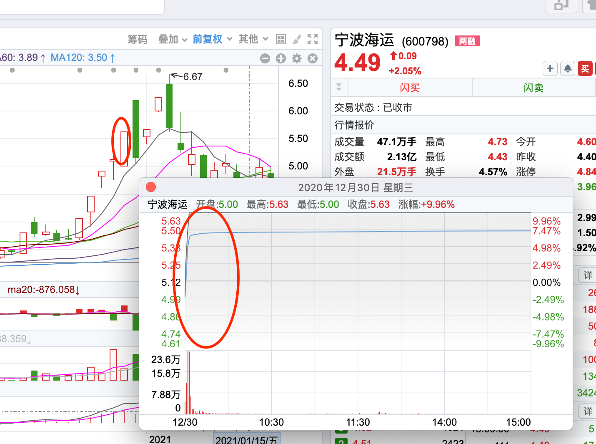Click the 涨停 label in quotes
The height and width of the screenshot is (444, 596).
526,172
